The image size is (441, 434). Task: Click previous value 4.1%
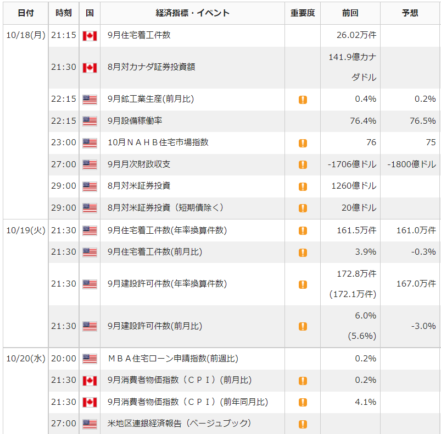point(366,402)
